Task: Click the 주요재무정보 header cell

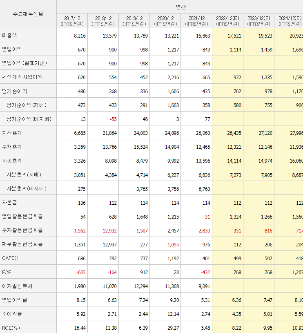Action: [28, 14]
